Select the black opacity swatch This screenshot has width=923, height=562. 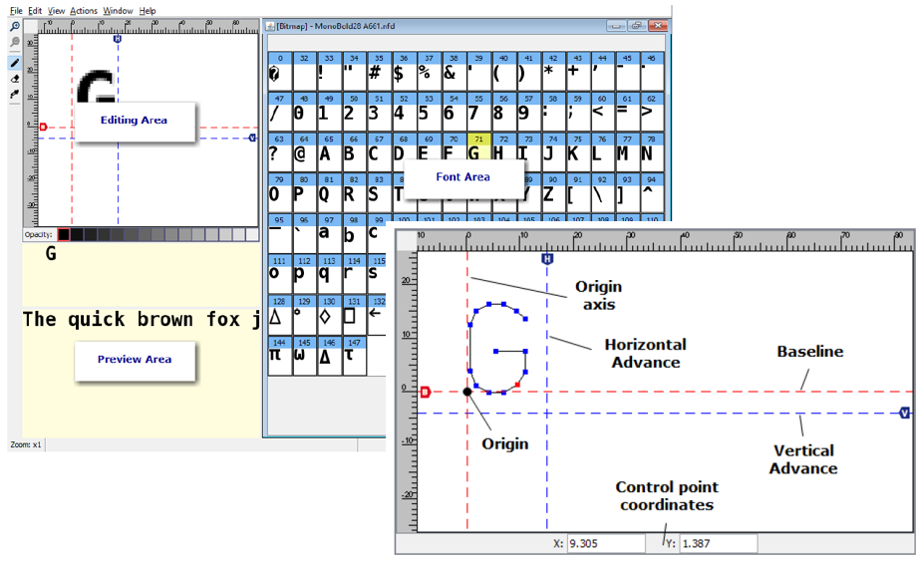tap(65, 234)
